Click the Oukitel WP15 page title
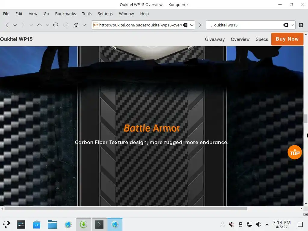 pos(16,39)
